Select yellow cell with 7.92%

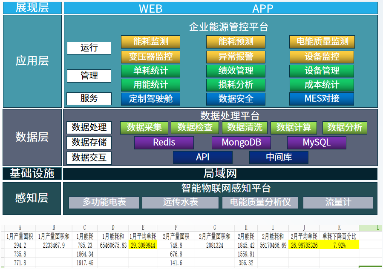click(339, 245)
